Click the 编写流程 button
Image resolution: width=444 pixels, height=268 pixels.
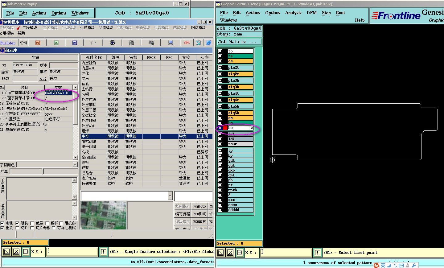183,214
